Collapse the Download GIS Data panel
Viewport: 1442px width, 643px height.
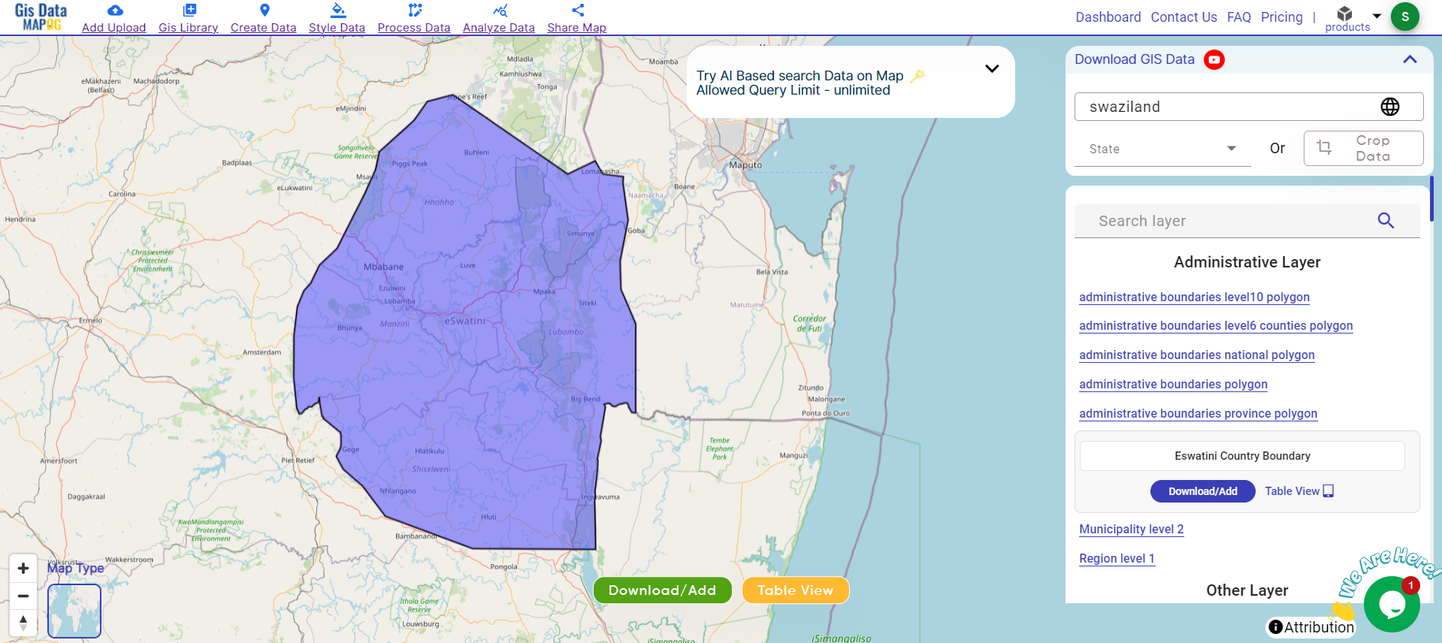point(1410,59)
